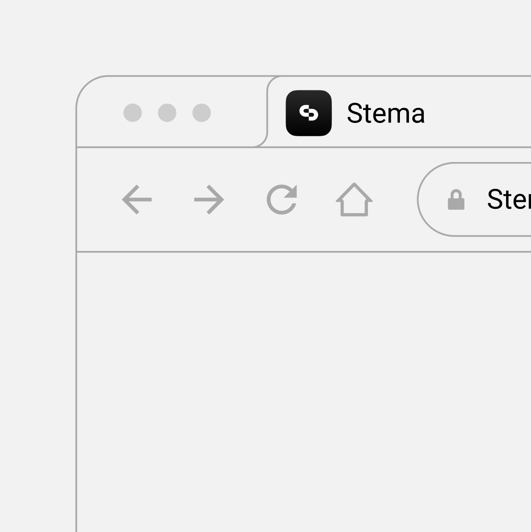This screenshot has height=532, width=531.
Task: Switch to the Stema tab title
Action: point(386,113)
